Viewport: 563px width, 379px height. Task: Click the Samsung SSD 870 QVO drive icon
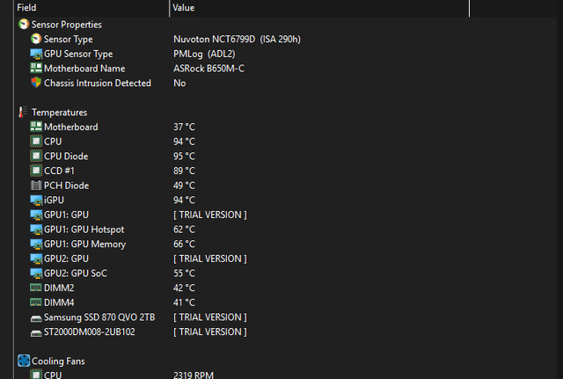pyautogui.click(x=36, y=318)
